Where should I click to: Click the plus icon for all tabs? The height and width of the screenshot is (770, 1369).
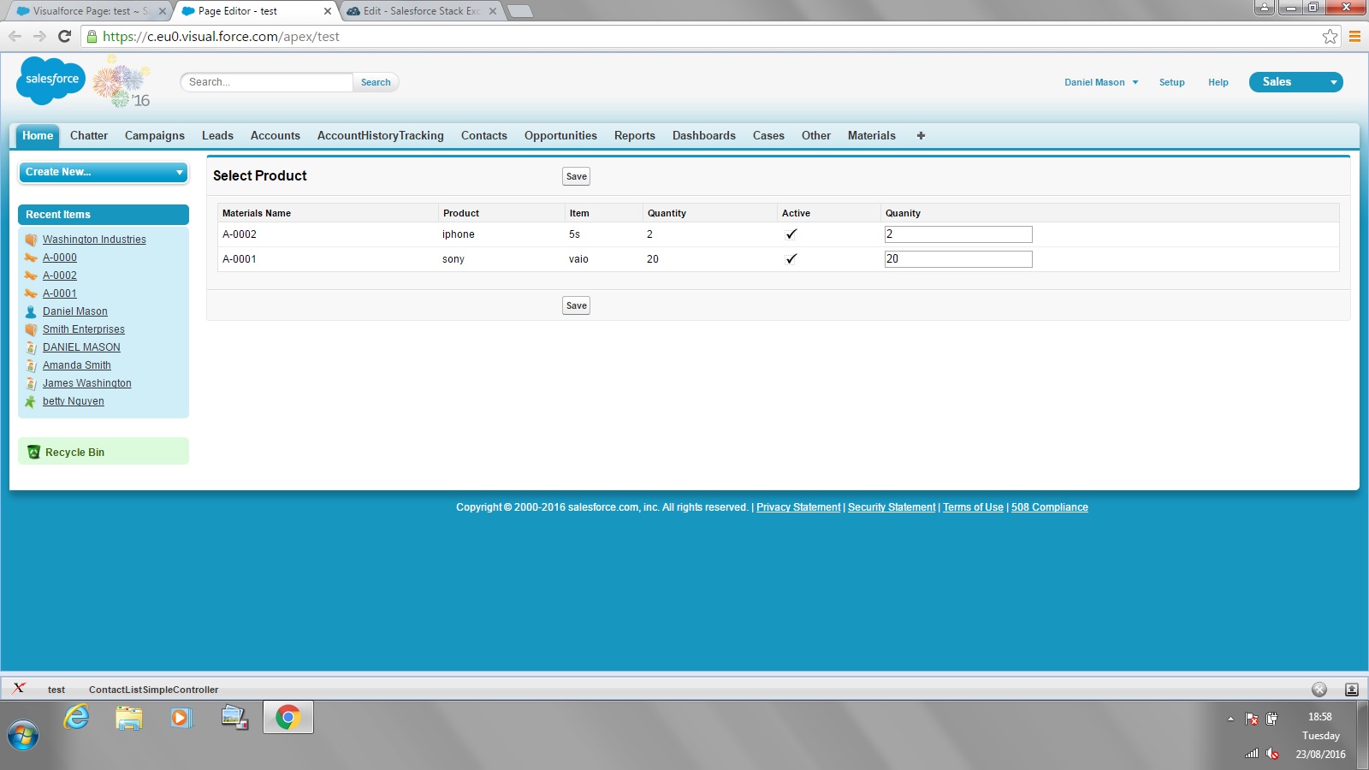921,135
